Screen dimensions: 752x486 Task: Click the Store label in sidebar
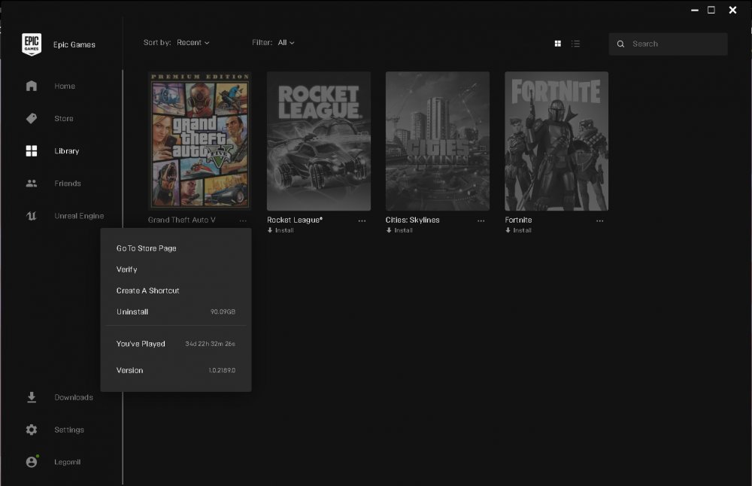[x=64, y=119]
